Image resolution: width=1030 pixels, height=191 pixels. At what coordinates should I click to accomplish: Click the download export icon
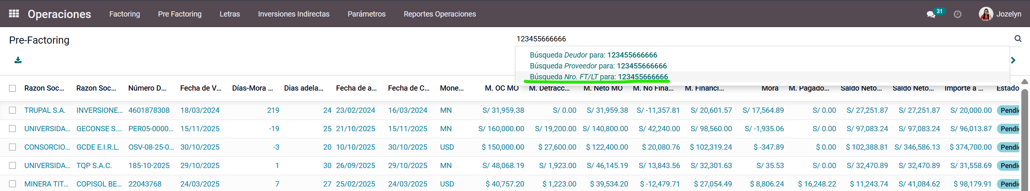click(18, 60)
